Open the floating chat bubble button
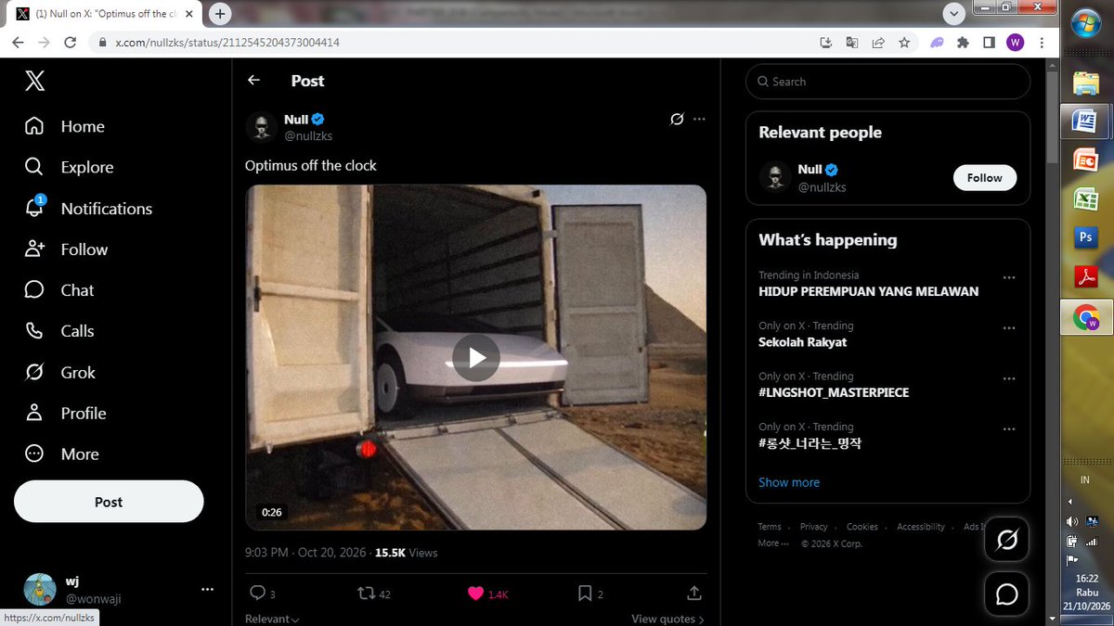 [1007, 594]
